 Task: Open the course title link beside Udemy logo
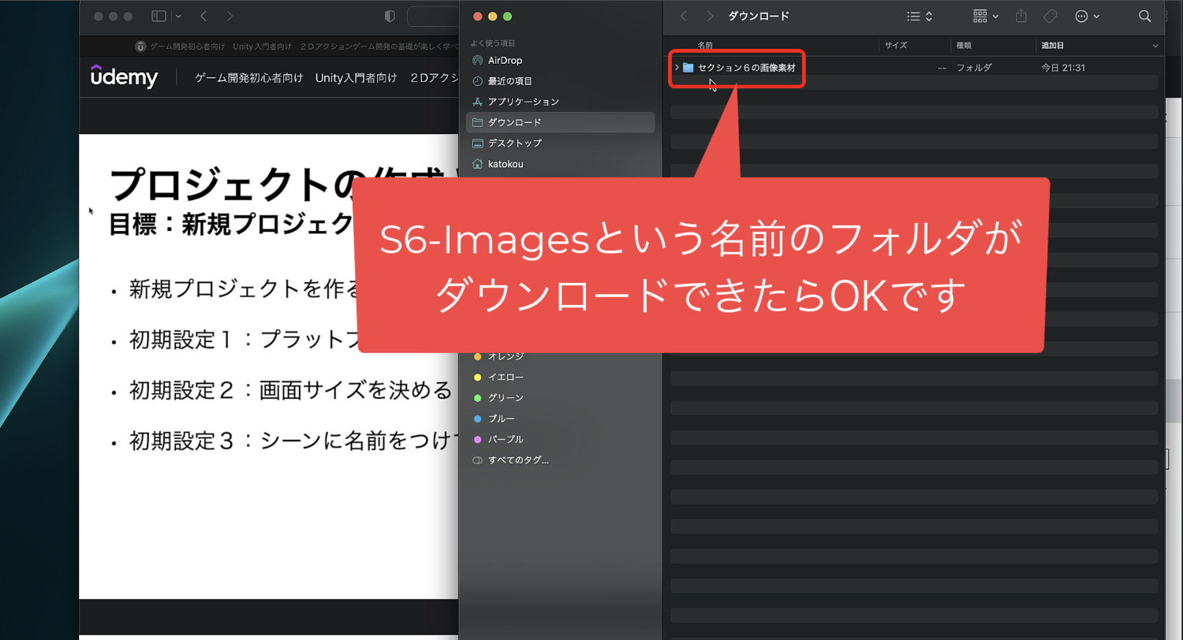point(327,78)
